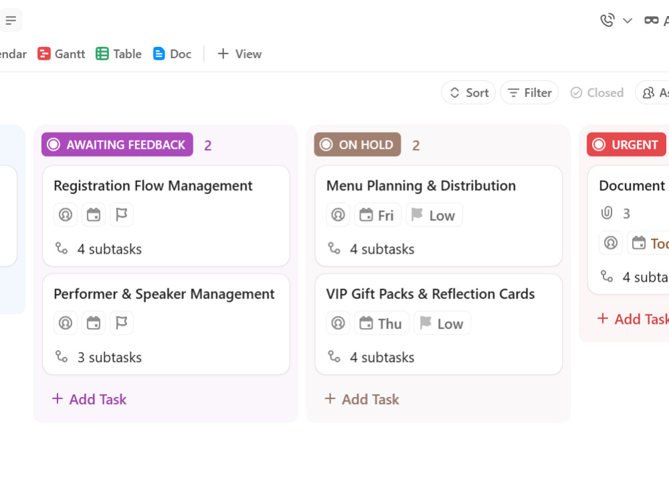Click the AWAITING FEEDBACK status label

pos(117,145)
